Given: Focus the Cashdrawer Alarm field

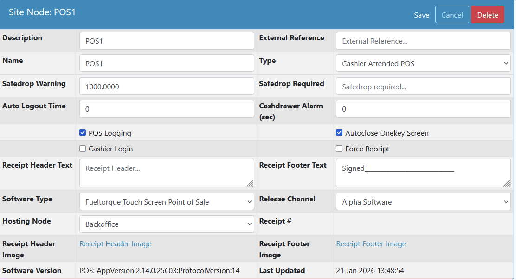Looking at the screenshot, I should (423, 109).
